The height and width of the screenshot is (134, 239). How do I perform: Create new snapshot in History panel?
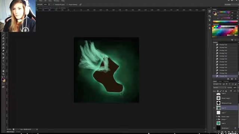[232, 79]
